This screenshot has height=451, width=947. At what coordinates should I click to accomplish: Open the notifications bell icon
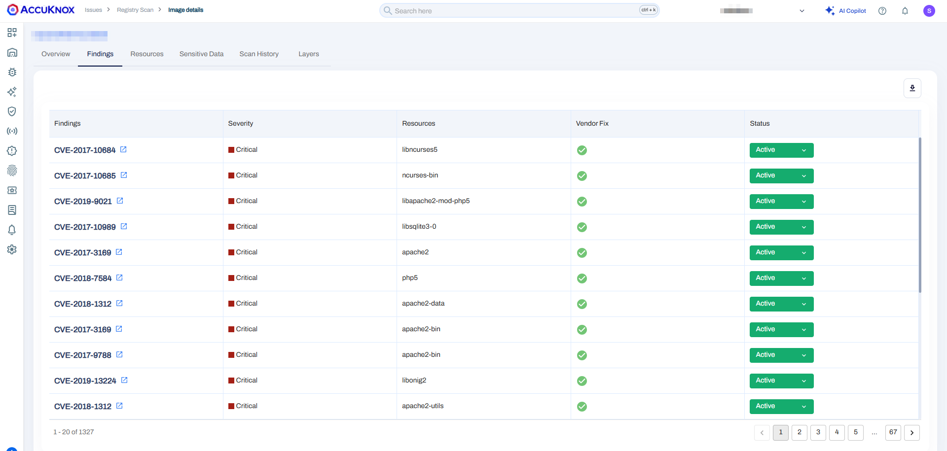(x=906, y=10)
